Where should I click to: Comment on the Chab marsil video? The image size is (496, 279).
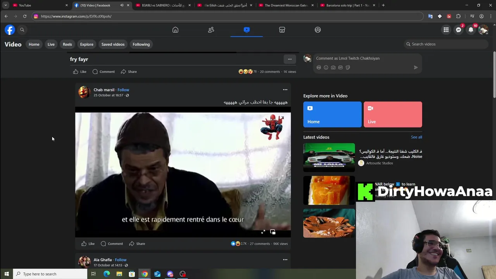(x=112, y=244)
